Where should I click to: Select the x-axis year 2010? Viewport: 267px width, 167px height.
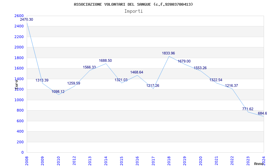tap(58, 161)
